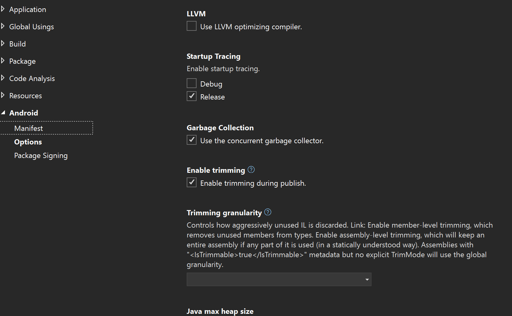Expand the Resources section arrow
Viewport: 512px width, 316px height.
point(3,95)
